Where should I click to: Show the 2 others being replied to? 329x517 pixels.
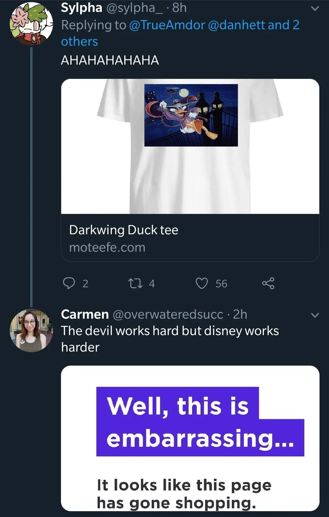[80, 41]
